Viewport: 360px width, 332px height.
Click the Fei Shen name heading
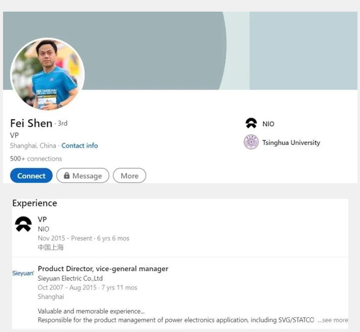31,123
